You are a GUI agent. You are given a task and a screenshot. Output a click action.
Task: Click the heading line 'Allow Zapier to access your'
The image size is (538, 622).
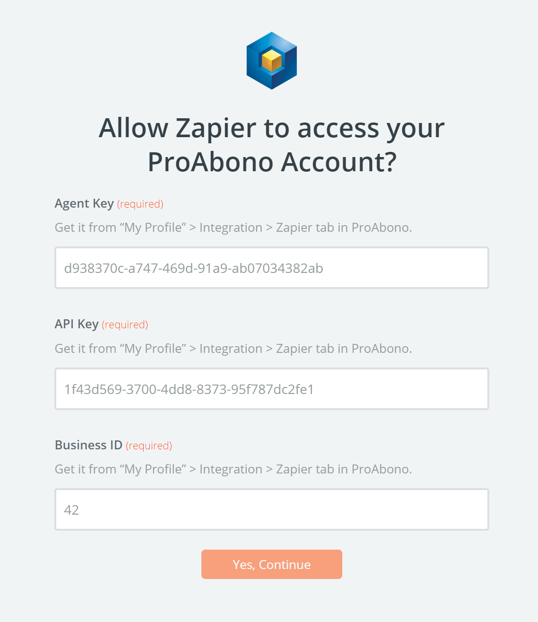271,128
